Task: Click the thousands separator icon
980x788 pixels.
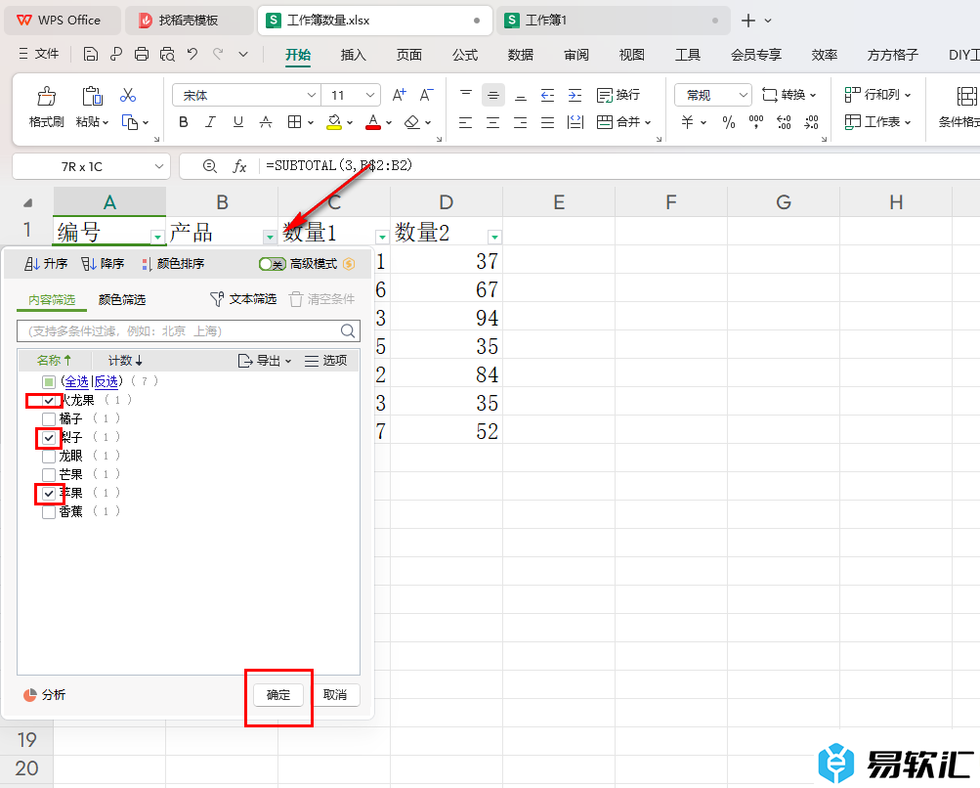Action: coord(756,122)
